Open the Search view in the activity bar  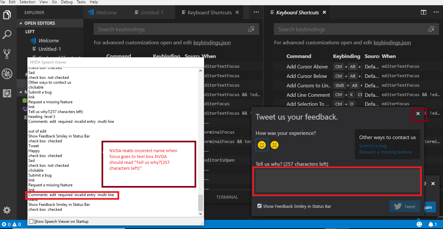(x=7, y=34)
